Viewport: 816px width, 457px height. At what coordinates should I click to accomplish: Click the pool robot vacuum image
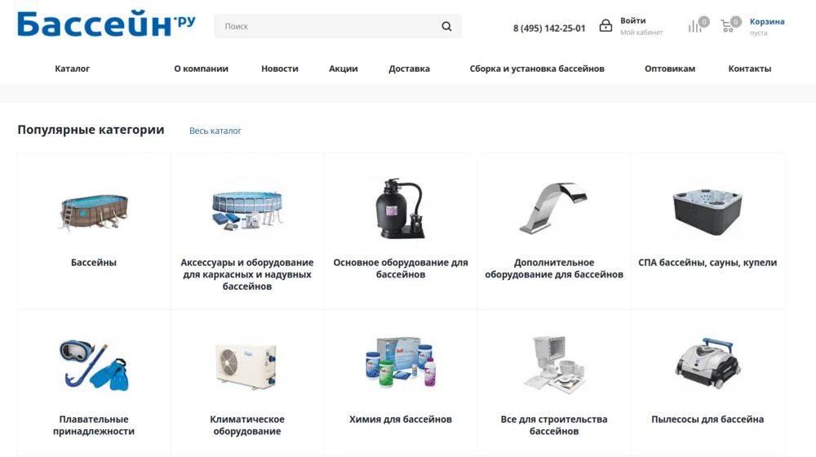pos(707,363)
